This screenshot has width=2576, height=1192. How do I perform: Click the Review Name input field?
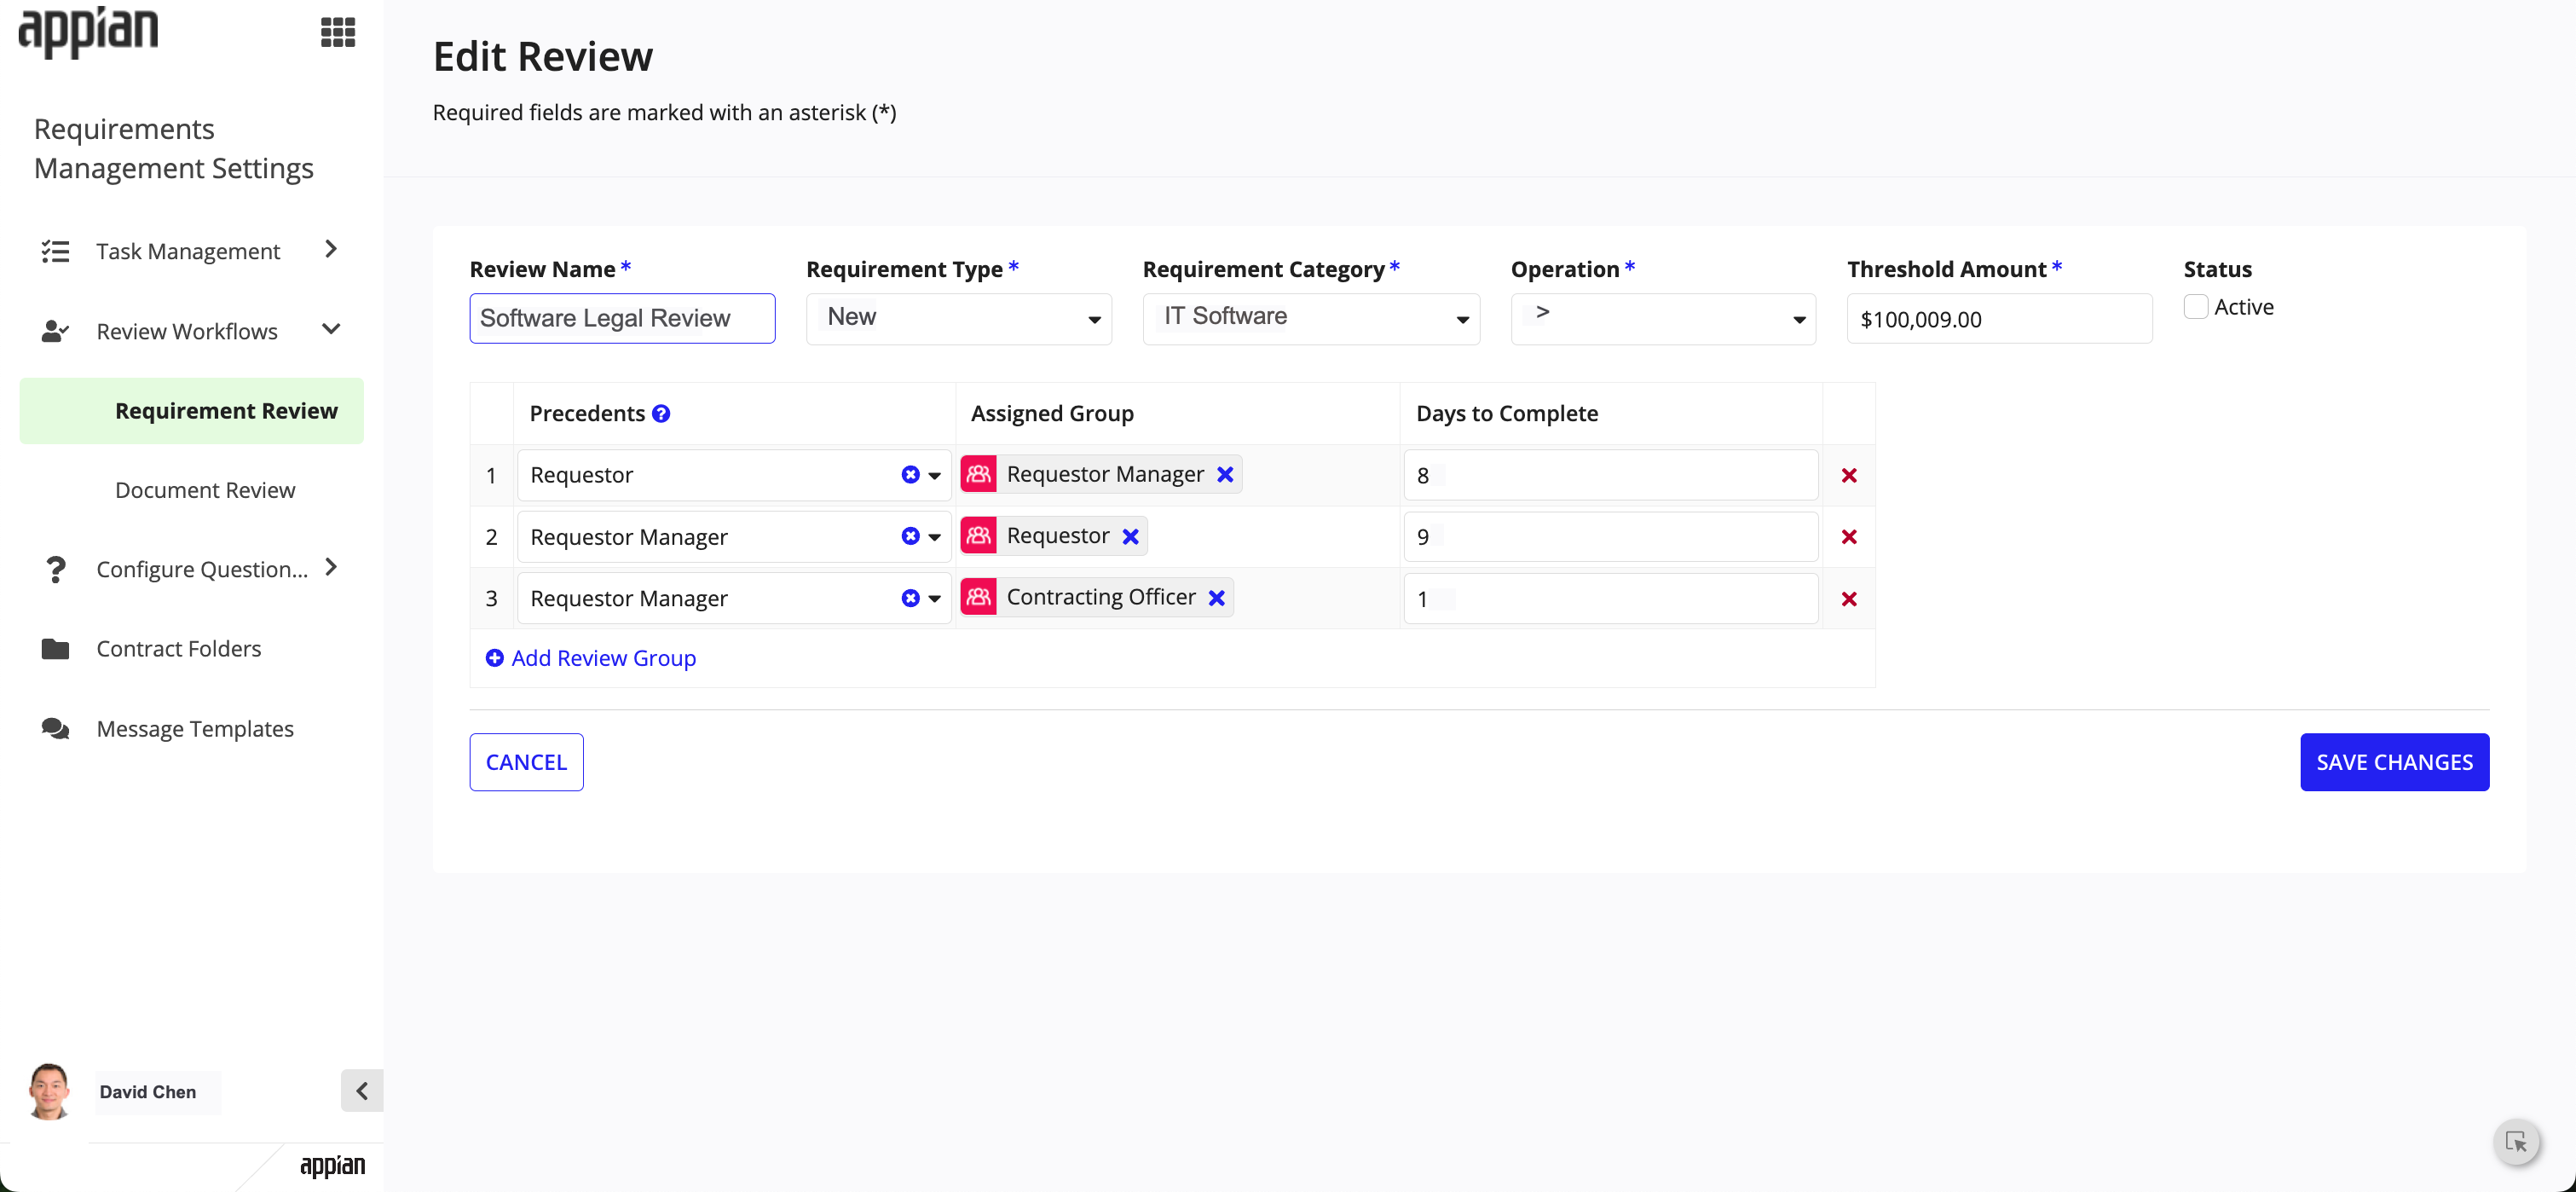pyautogui.click(x=622, y=318)
